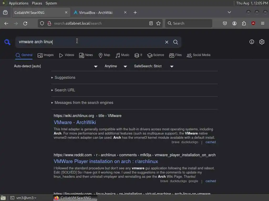Expand the Suggestions section
Screen dimensions: 269x201
[63, 77]
